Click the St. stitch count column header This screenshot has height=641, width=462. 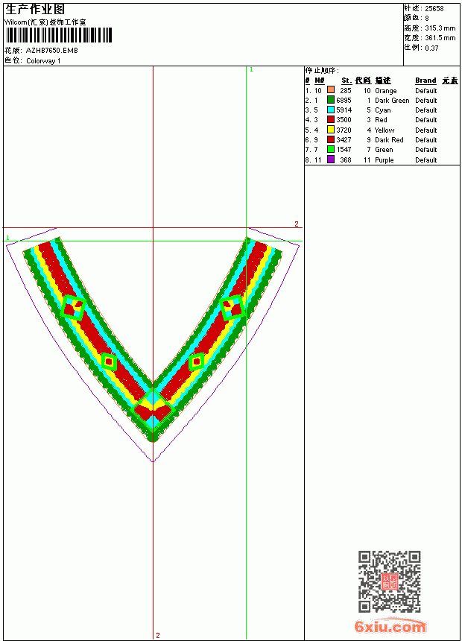346,80
